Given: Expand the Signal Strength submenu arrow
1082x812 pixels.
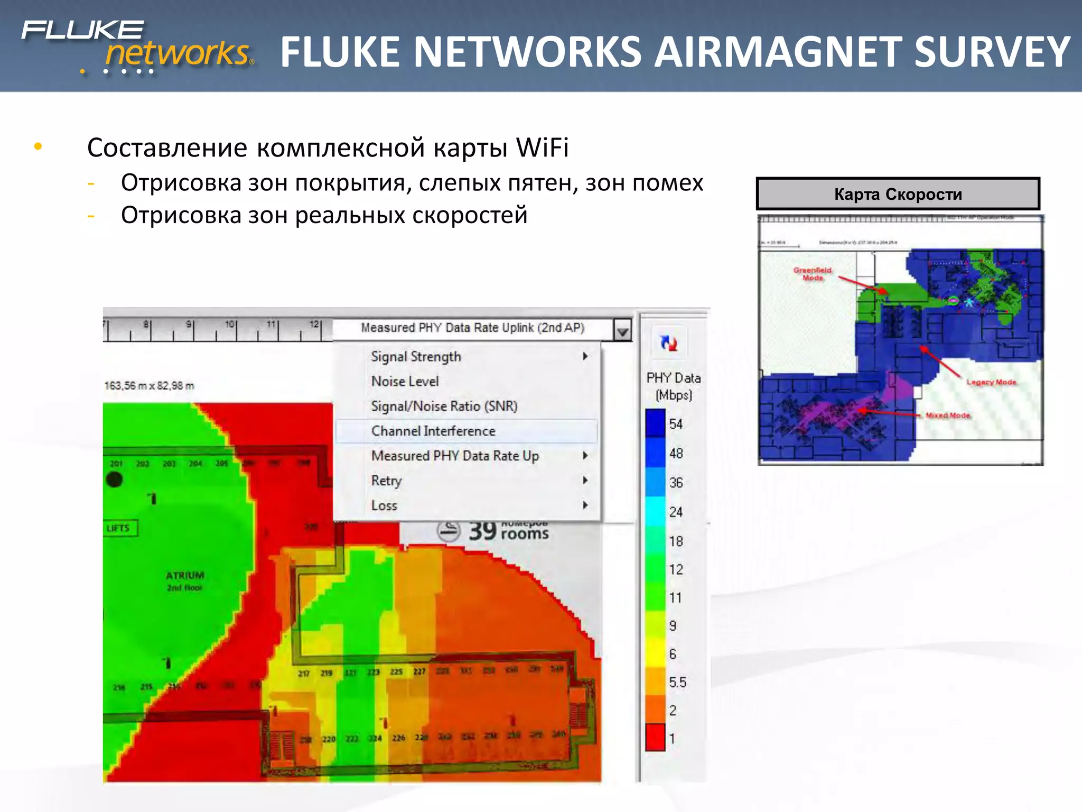Looking at the screenshot, I should click(x=585, y=356).
